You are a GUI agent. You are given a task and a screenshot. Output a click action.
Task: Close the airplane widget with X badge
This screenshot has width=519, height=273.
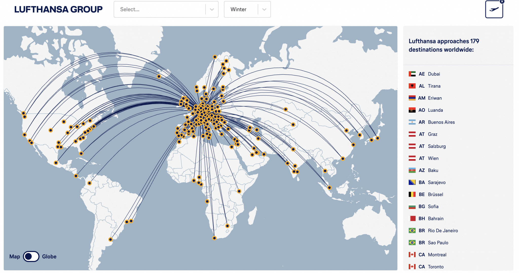(502, 2)
